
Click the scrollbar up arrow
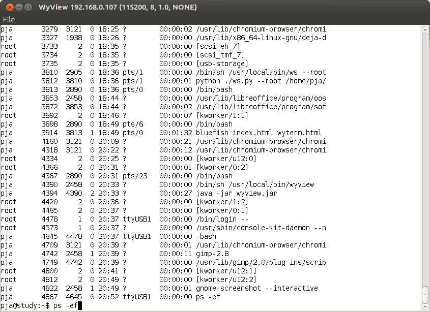[425, 29]
